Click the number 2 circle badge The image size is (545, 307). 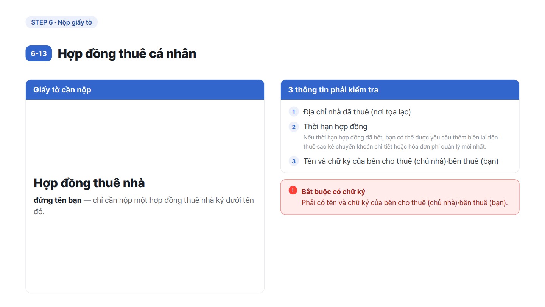tap(293, 127)
